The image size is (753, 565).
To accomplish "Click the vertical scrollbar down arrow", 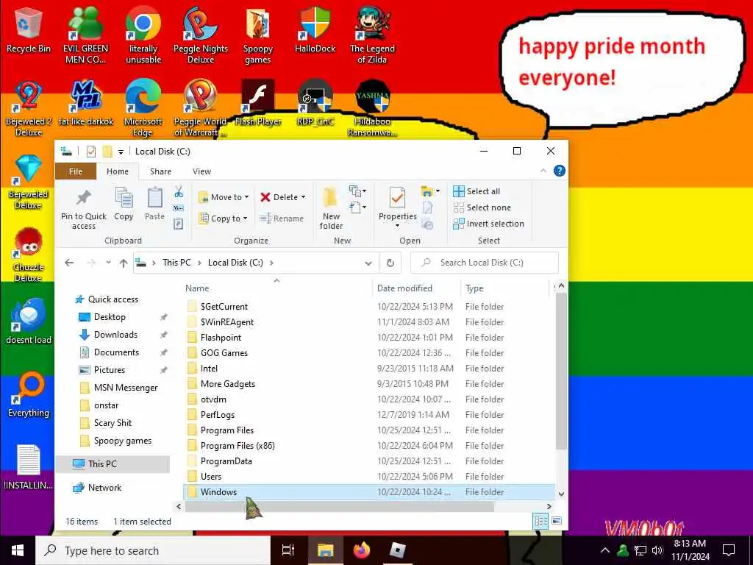I will (561, 494).
